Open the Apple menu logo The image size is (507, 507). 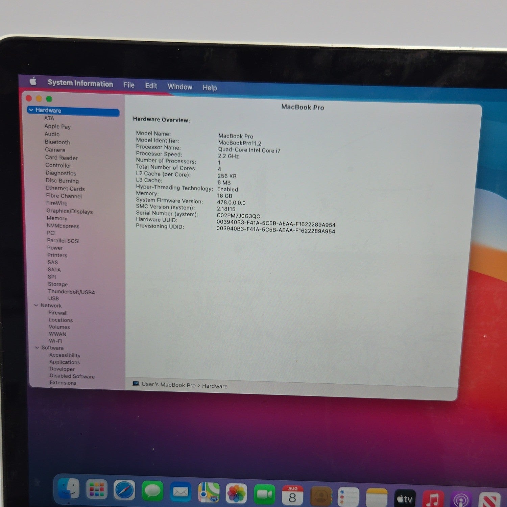point(33,81)
